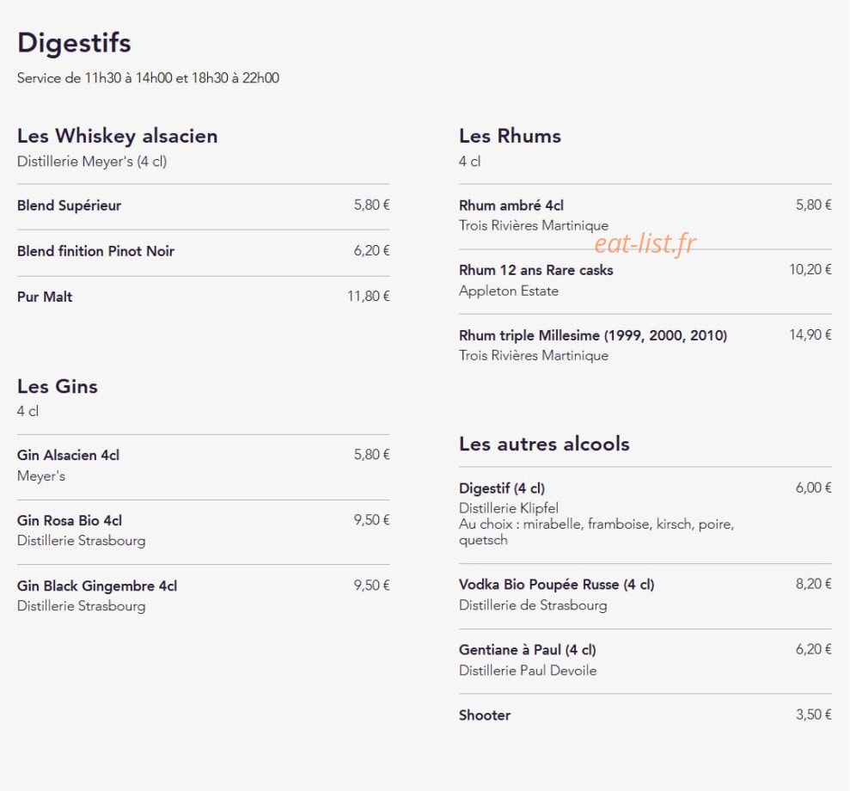Click the Les Gins section heading
The height and width of the screenshot is (791, 850).
coord(58,387)
